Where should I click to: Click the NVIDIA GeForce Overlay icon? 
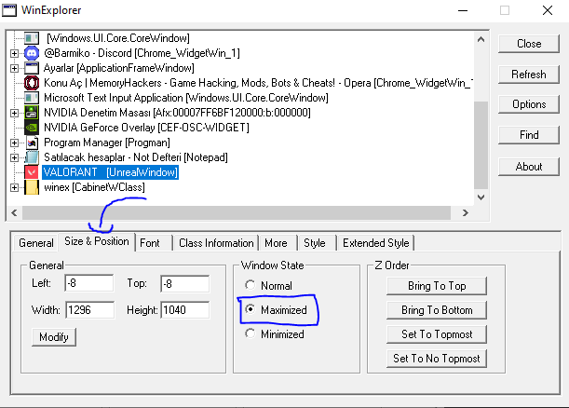32,128
